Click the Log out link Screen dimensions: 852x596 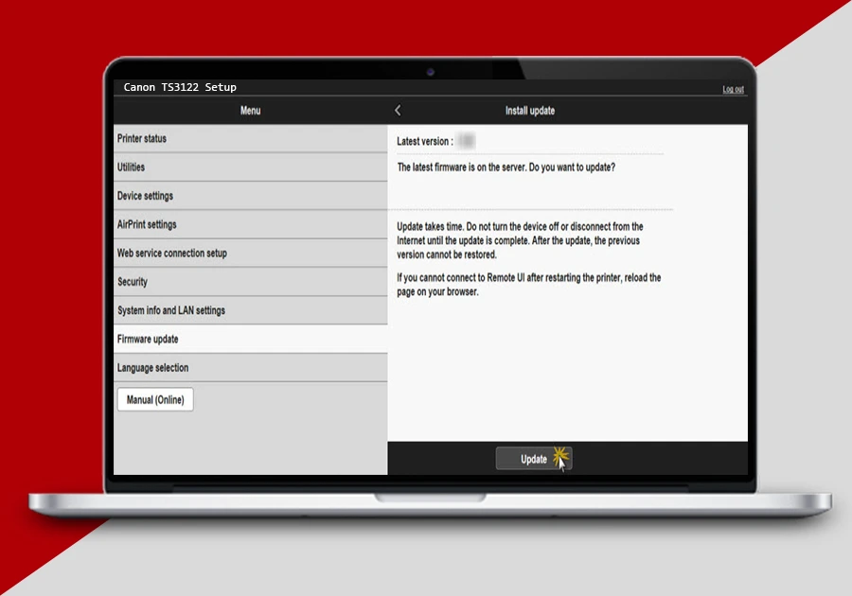click(x=733, y=89)
